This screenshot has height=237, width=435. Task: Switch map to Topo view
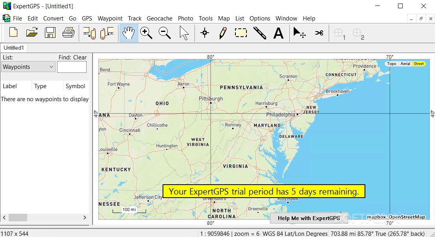point(392,64)
